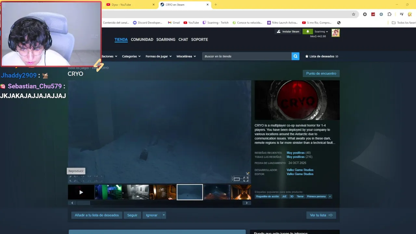Open the media controls music note icon
The width and height of the screenshot is (416, 234).
(402, 14)
